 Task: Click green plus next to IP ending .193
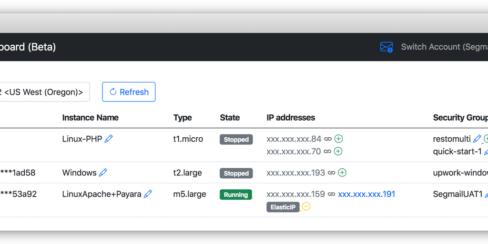click(x=342, y=173)
